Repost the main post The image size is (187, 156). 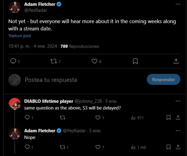pyautogui.click(x=53, y=61)
